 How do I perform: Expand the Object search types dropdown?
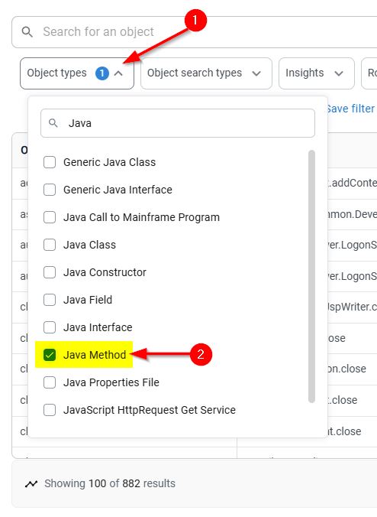[206, 73]
